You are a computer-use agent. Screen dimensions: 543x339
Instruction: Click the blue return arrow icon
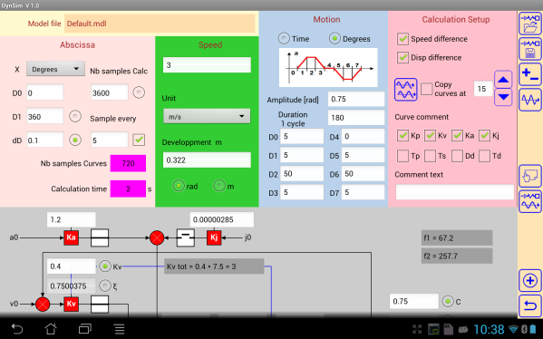(530, 306)
